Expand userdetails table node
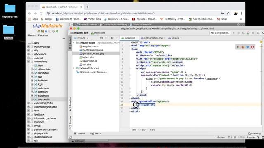 (32, 99)
